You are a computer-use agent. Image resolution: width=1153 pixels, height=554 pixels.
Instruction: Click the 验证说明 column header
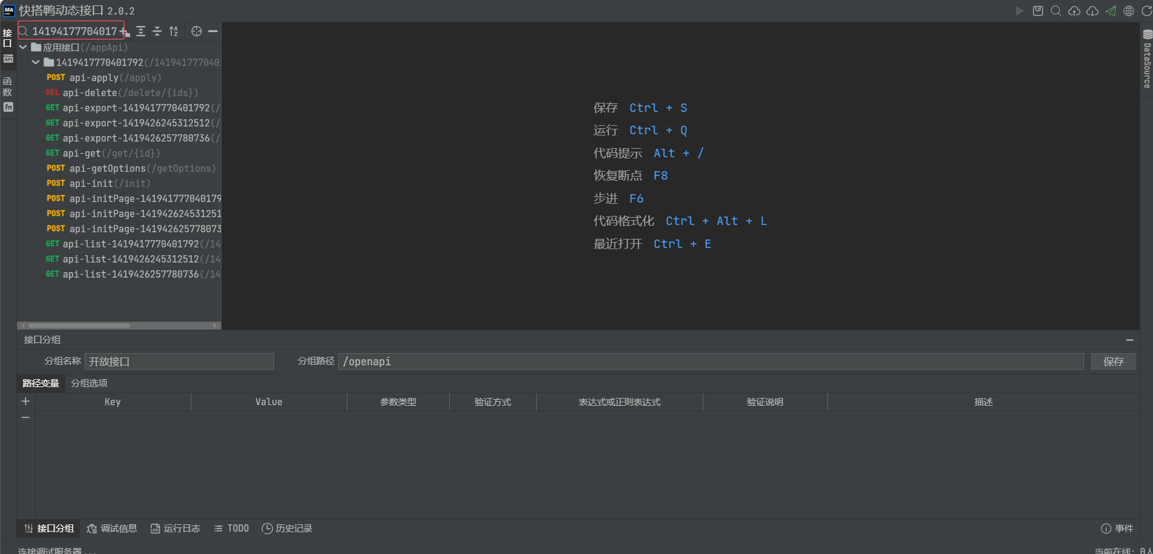pos(765,402)
